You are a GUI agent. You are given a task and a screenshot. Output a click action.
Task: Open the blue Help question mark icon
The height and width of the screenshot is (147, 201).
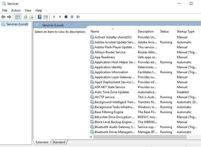tap(39, 17)
